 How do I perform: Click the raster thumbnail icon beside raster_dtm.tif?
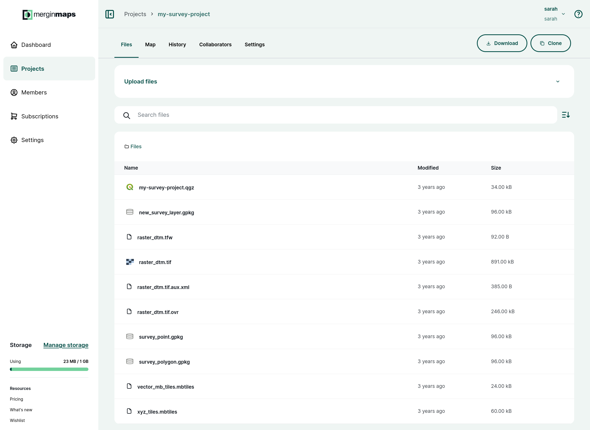(130, 262)
